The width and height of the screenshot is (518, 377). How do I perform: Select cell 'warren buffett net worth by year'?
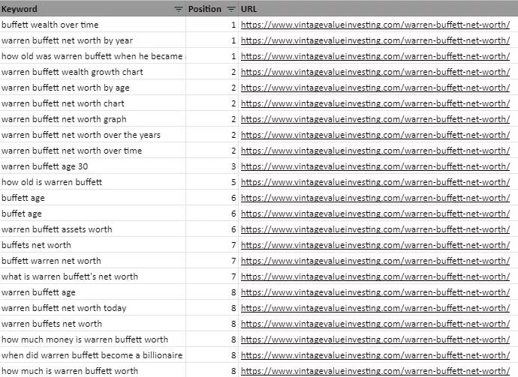pos(93,40)
